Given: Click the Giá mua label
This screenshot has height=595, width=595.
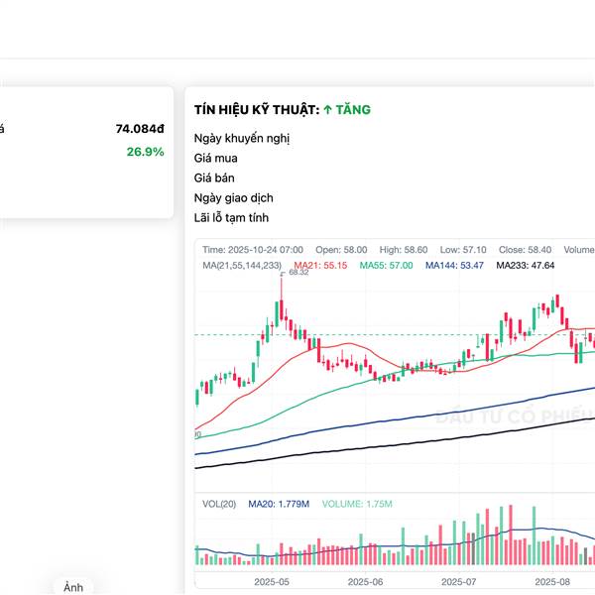Looking at the screenshot, I should [216, 159].
